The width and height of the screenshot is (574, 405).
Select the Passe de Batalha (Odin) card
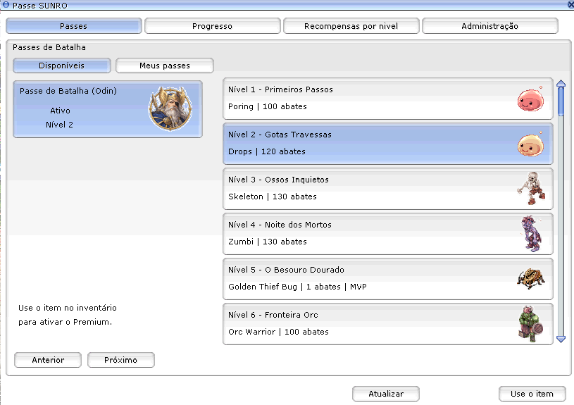click(x=108, y=109)
